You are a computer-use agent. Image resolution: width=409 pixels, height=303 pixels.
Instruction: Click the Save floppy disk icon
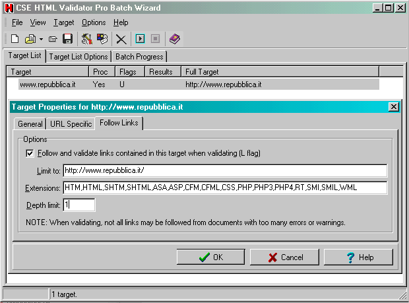click(x=68, y=39)
